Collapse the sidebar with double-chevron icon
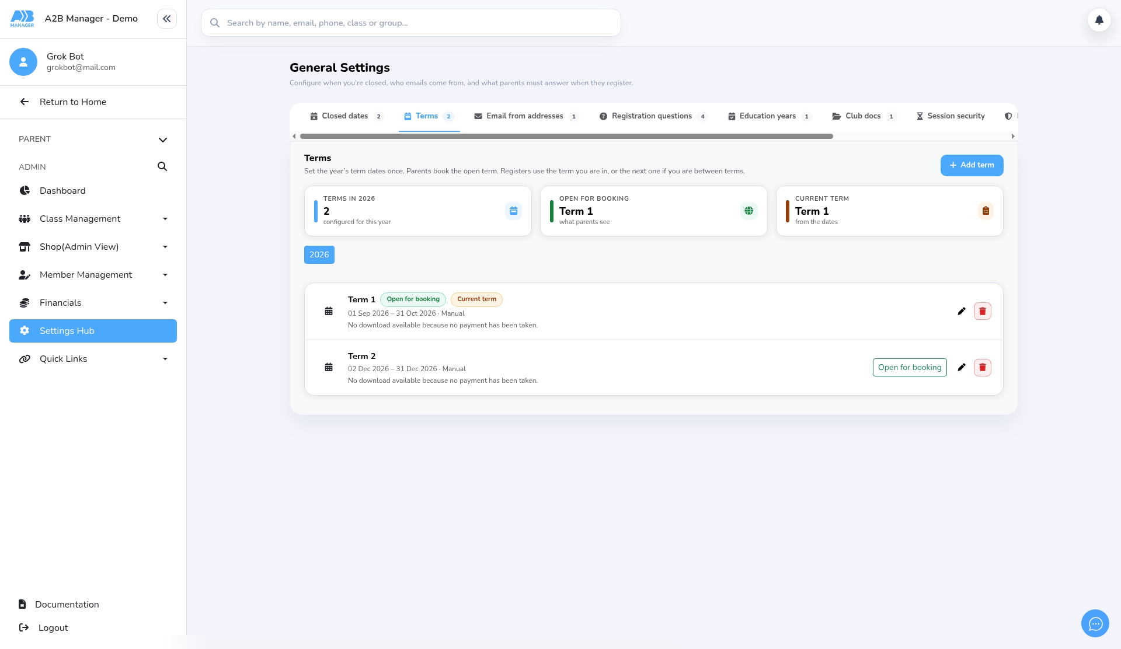Screen dimensions: 1121x649 166,19
